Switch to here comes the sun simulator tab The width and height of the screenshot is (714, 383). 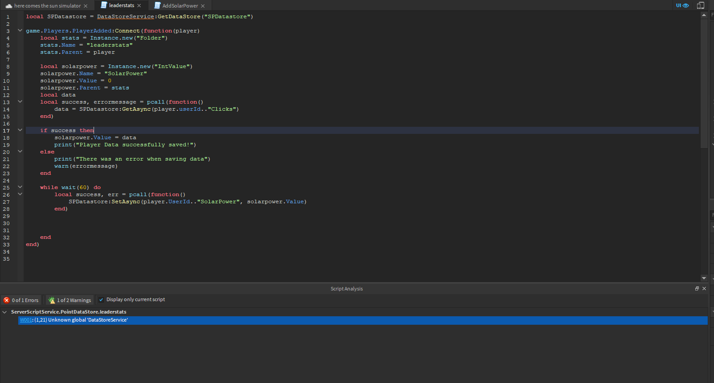pyautogui.click(x=47, y=6)
